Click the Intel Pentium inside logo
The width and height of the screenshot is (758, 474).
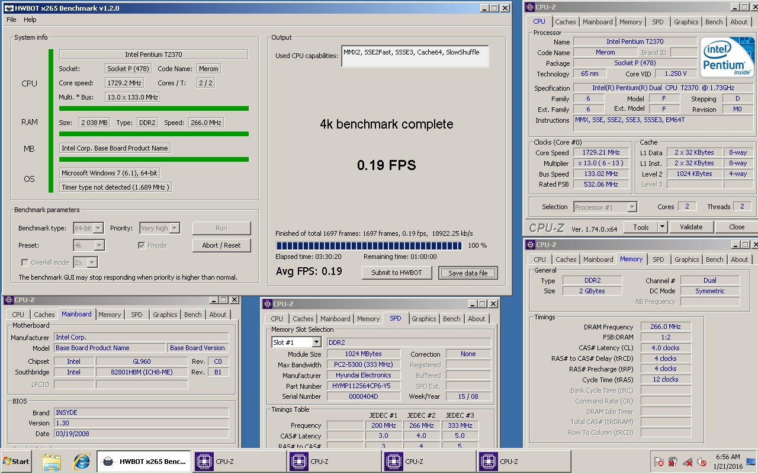(x=727, y=57)
